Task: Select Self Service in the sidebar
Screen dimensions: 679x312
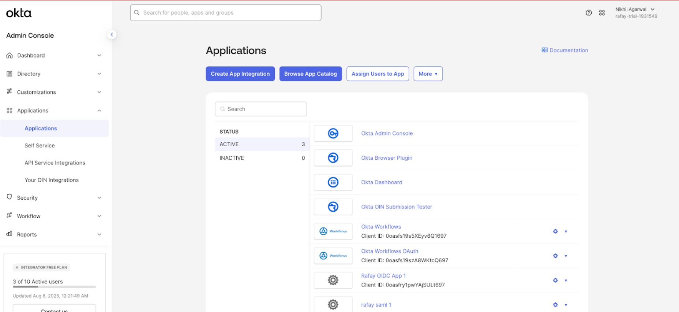Action: pos(40,145)
